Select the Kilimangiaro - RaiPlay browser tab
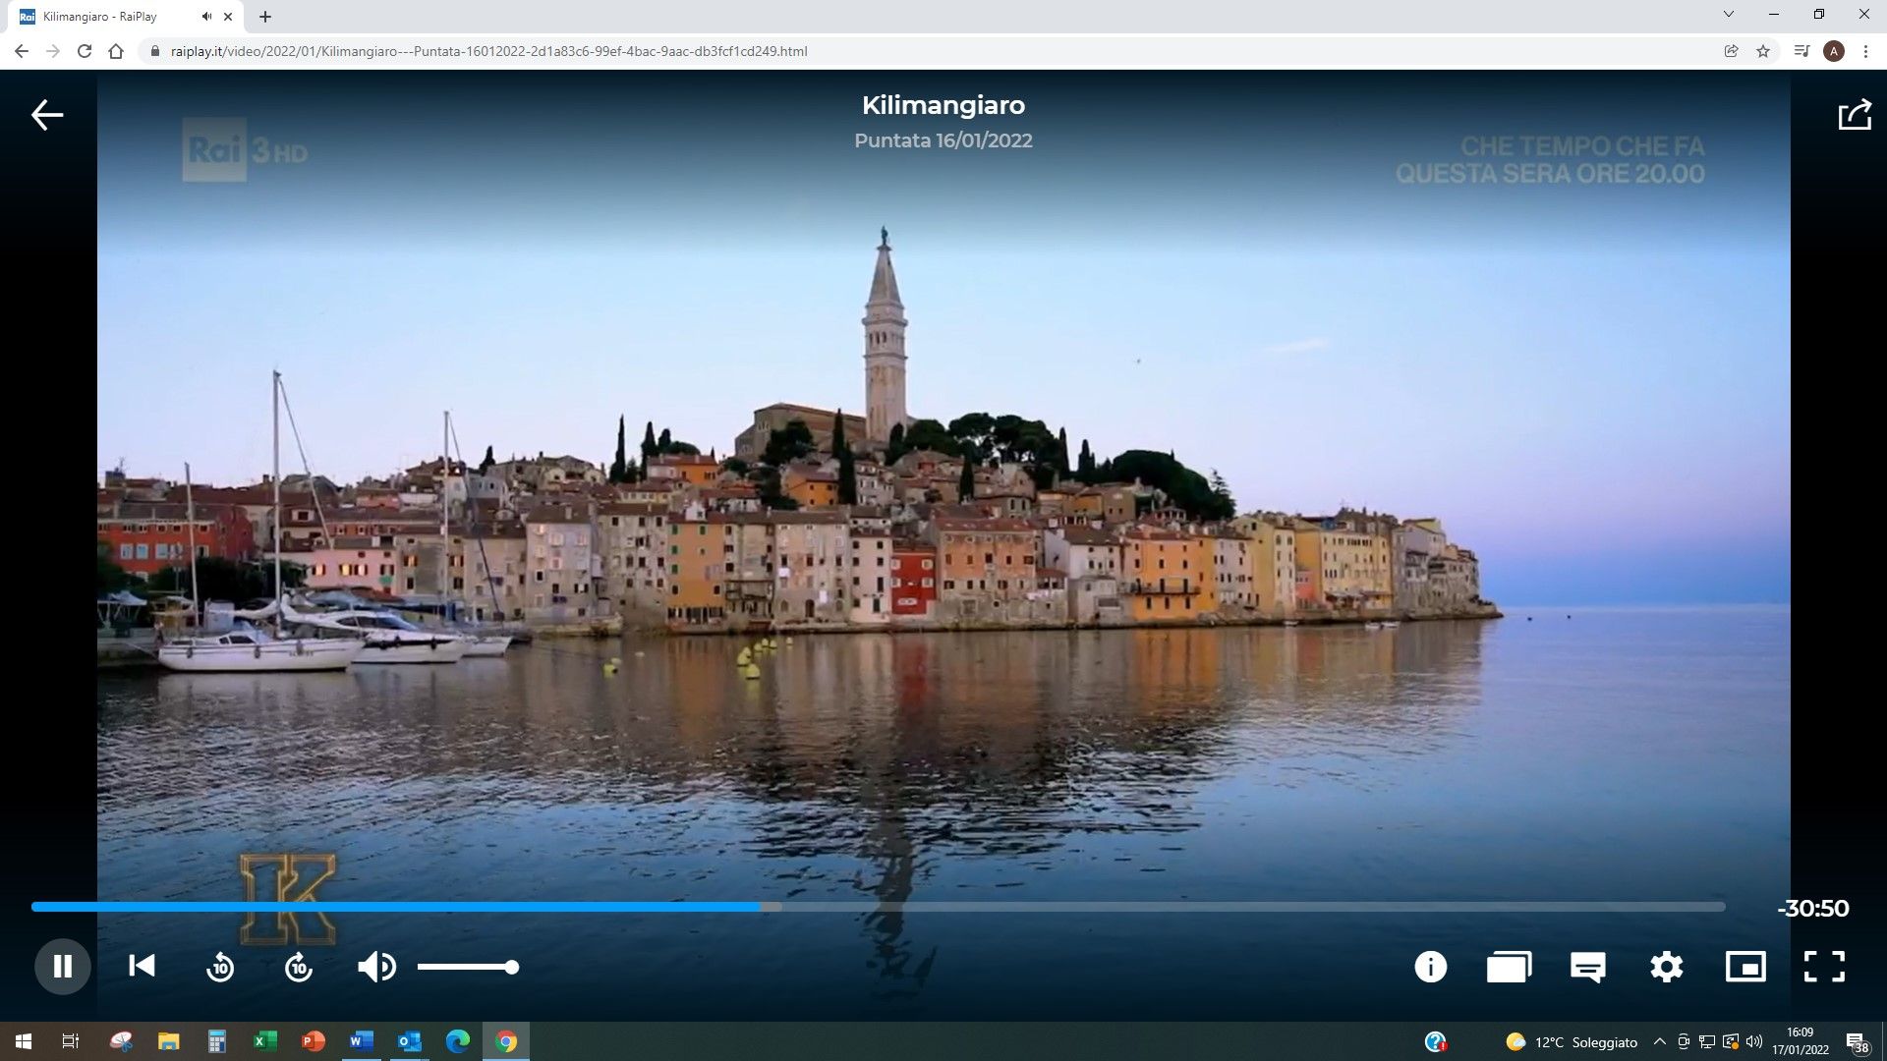The height and width of the screenshot is (1061, 1887). (108, 17)
